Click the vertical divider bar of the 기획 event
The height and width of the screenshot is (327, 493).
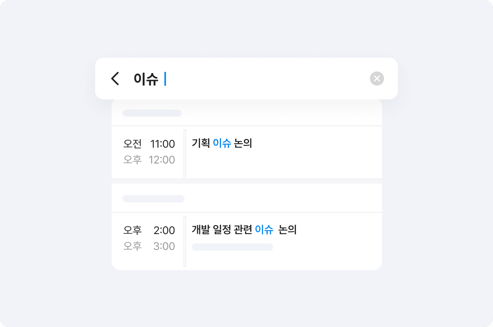click(x=185, y=154)
